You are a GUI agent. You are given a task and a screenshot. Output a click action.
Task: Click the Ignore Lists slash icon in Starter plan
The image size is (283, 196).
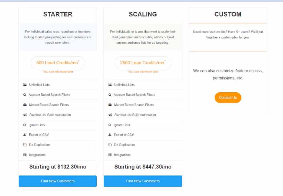(x=25, y=125)
